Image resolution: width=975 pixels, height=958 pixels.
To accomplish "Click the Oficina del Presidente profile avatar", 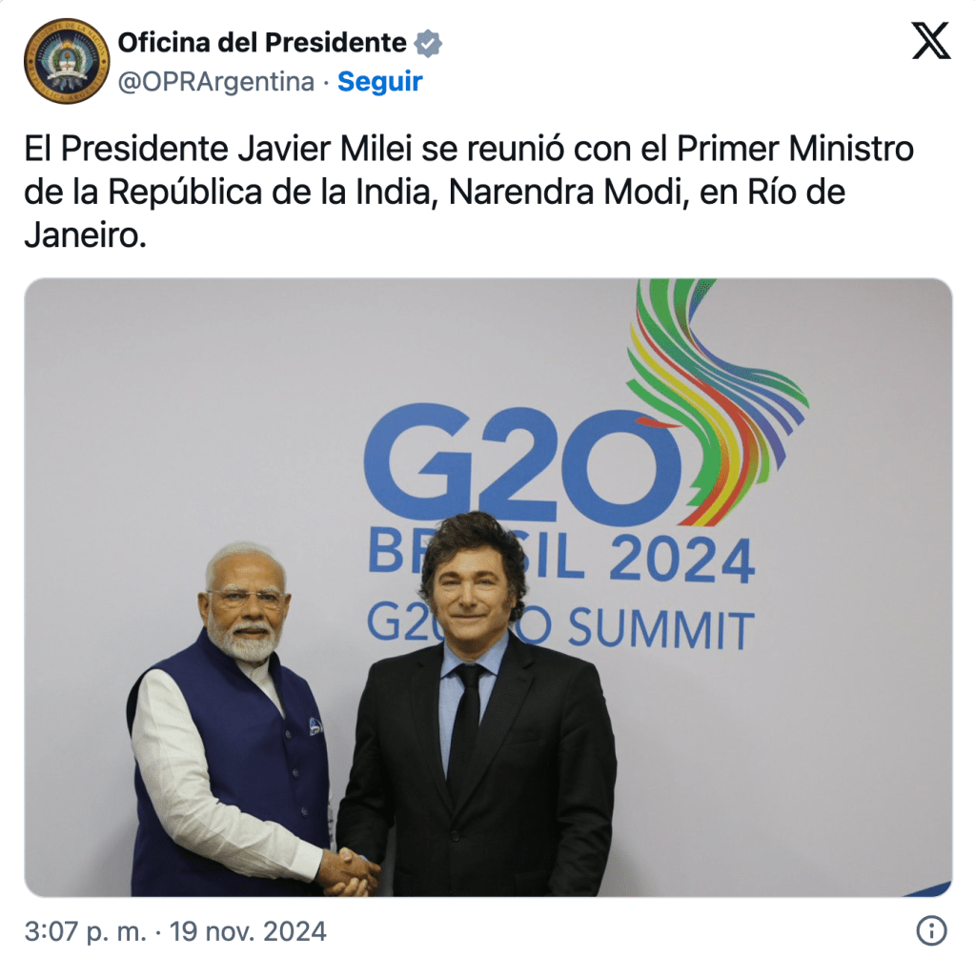I will coord(67,61).
